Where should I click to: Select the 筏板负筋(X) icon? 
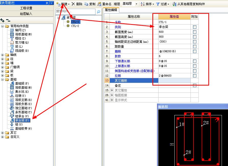(12, 104)
